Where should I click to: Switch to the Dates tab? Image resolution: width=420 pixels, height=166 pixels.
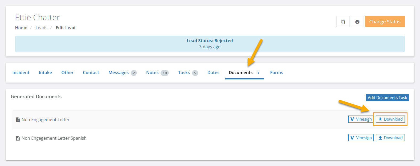[213, 73]
